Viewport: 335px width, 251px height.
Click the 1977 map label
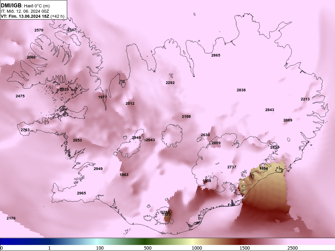[x=103, y=97]
